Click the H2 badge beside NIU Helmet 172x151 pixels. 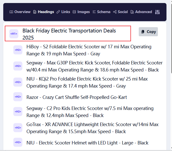18,142
